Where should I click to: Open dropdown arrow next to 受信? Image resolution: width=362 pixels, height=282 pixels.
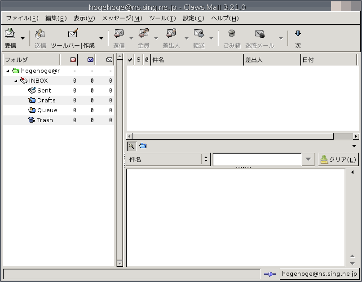[22, 38]
